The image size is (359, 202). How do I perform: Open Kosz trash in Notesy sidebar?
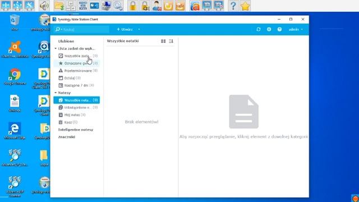click(77, 122)
